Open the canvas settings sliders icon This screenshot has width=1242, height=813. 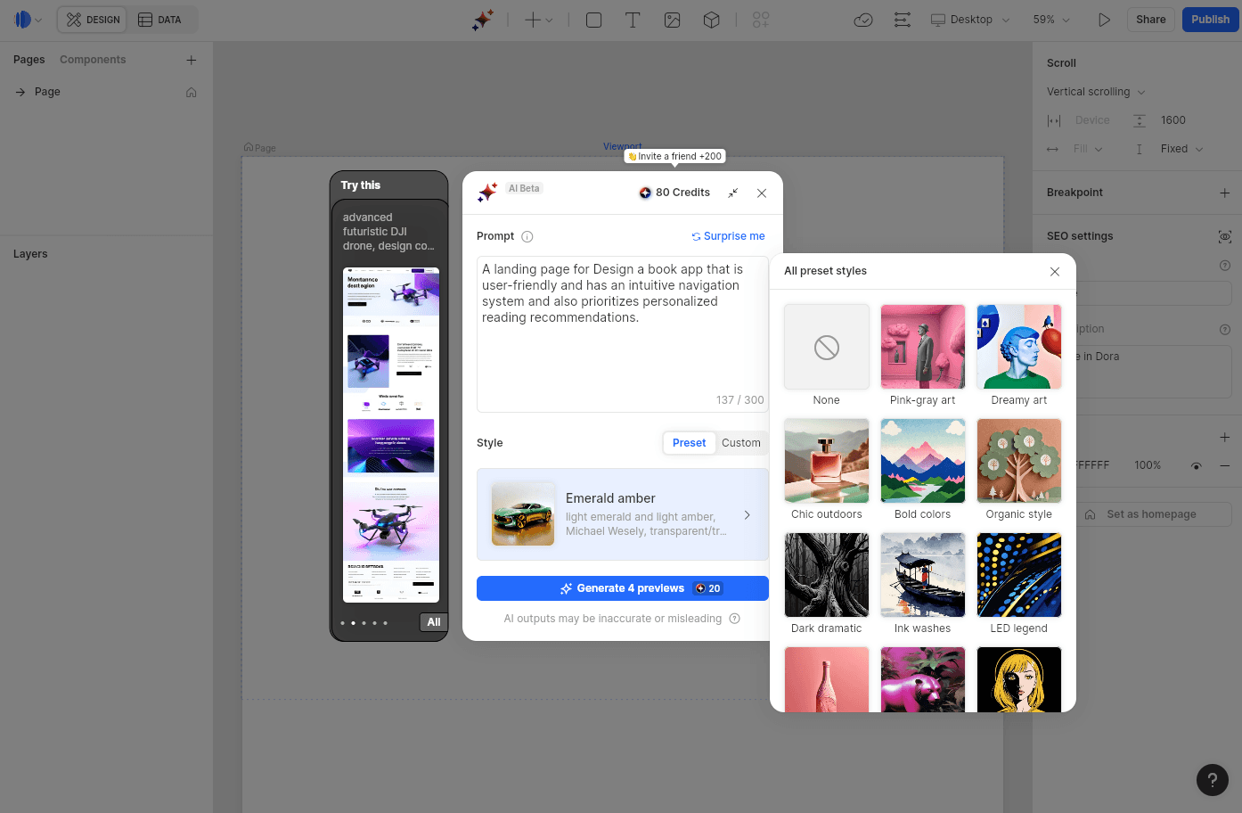pos(902,19)
